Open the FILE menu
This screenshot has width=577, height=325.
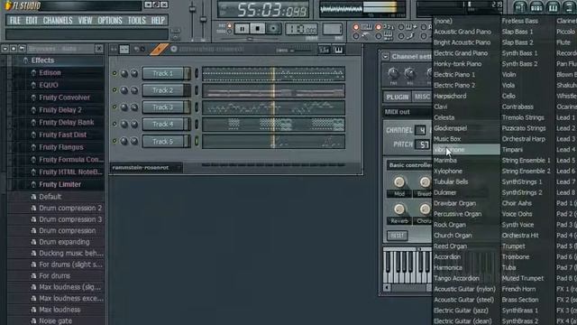(x=15, y=20)
